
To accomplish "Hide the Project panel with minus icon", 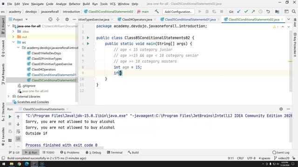I will point(74,19).
